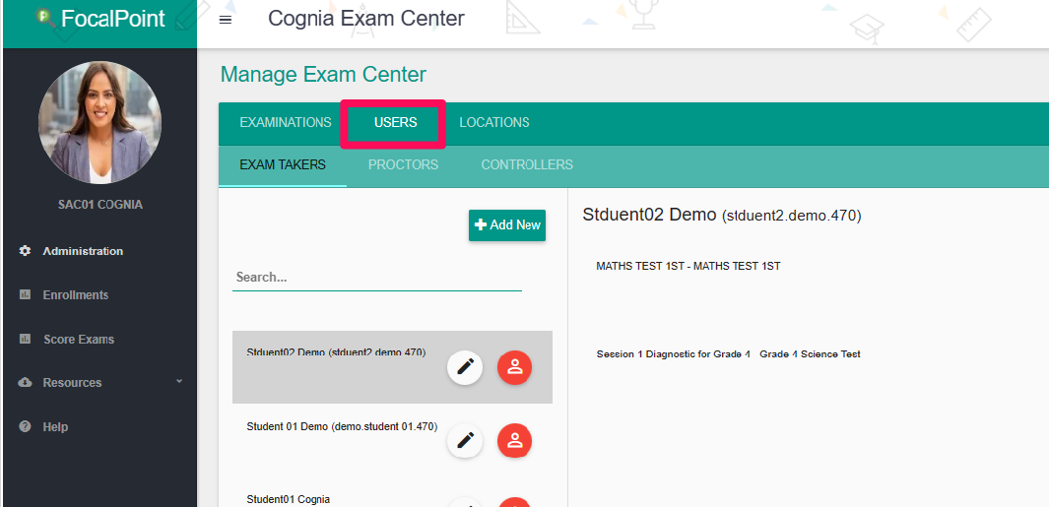The width and height of the screenshot is (1049, 507).
Task: Edit Stduent02 Demo with pencil icon
Action: [x=465, y=367]
